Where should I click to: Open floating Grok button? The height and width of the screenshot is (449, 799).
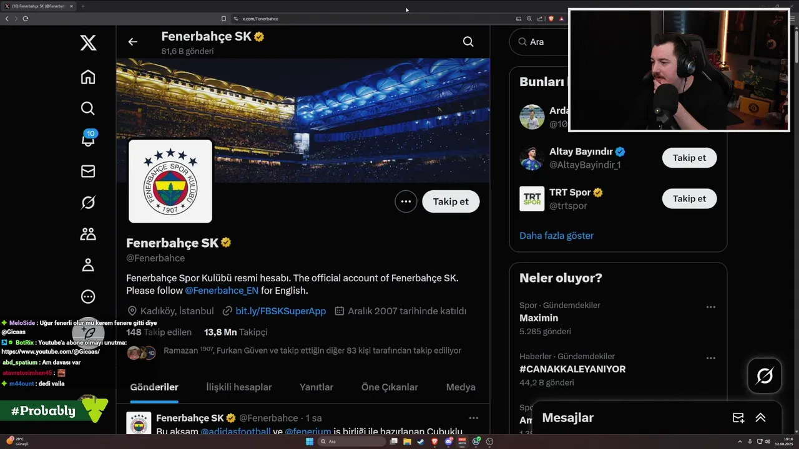[x=765, y=375]
